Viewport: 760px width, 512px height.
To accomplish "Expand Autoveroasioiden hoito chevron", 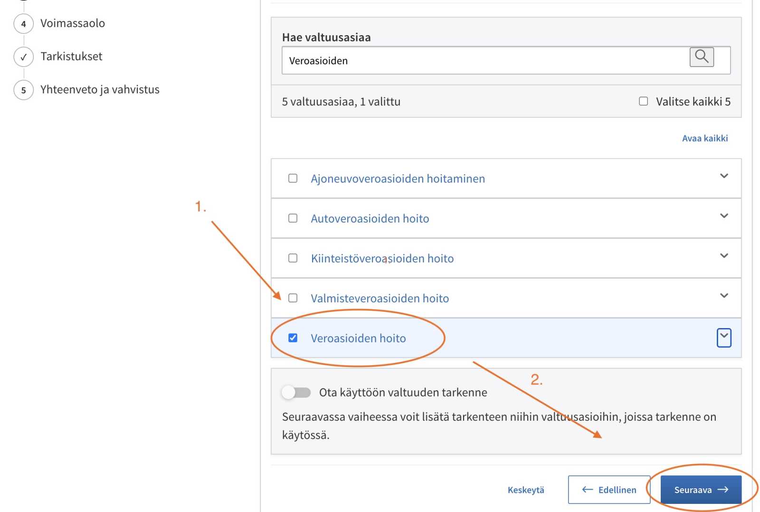I will pyautogui.click(x=724, y=216).
